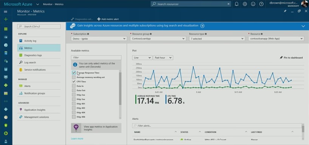Open the Line chart type dropdown
Screen dimensions: 309x145
142,58
